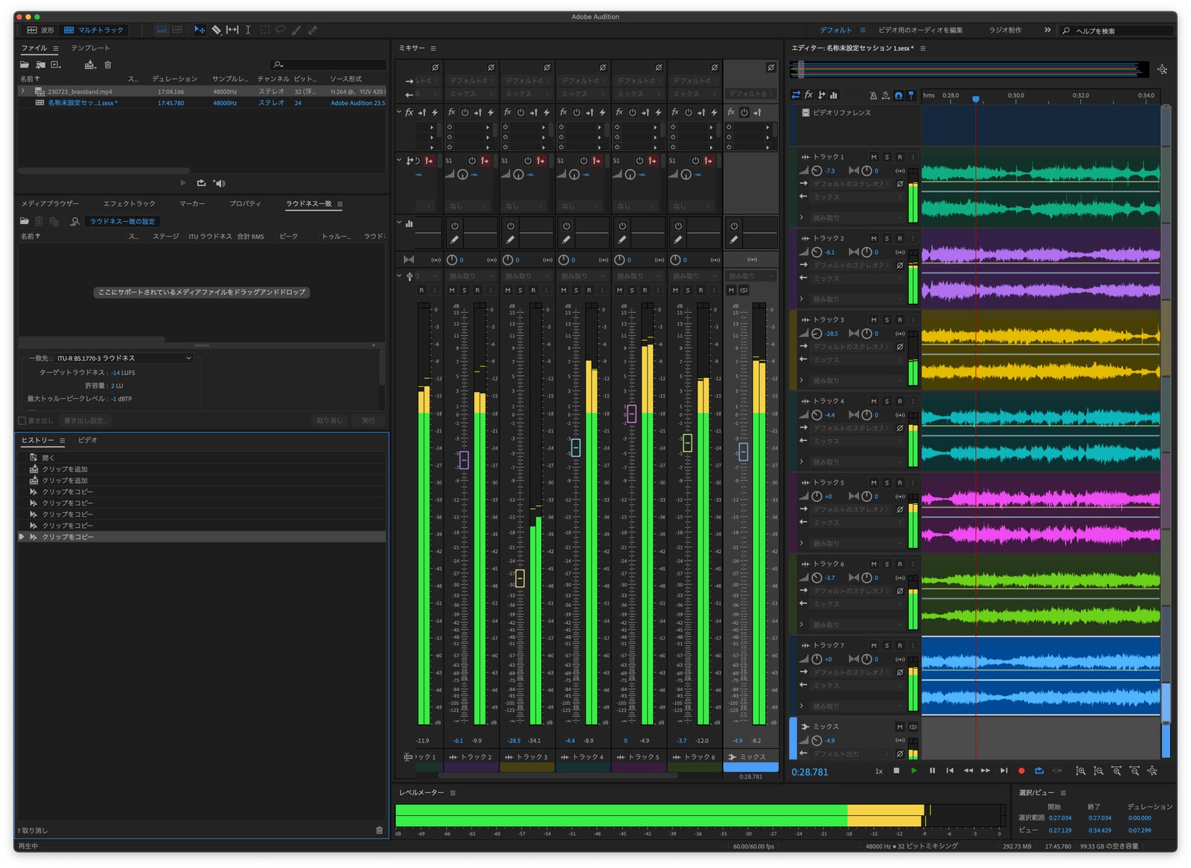This screenshot has height=868, width=1191.
Task: Solo トラック 3 in the editor
Action: [x=887, y=320]
